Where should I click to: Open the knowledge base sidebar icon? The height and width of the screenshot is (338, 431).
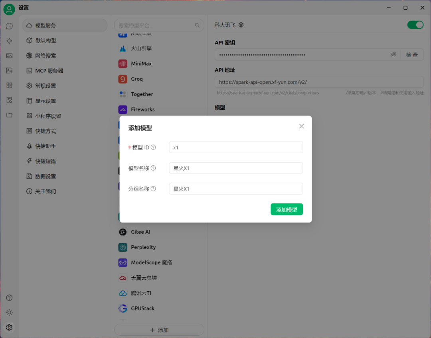(9, 100)
